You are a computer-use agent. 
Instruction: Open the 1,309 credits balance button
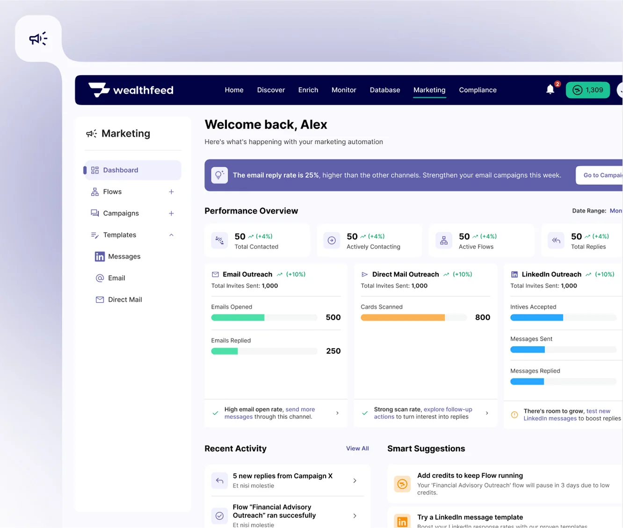click(587, 90)
